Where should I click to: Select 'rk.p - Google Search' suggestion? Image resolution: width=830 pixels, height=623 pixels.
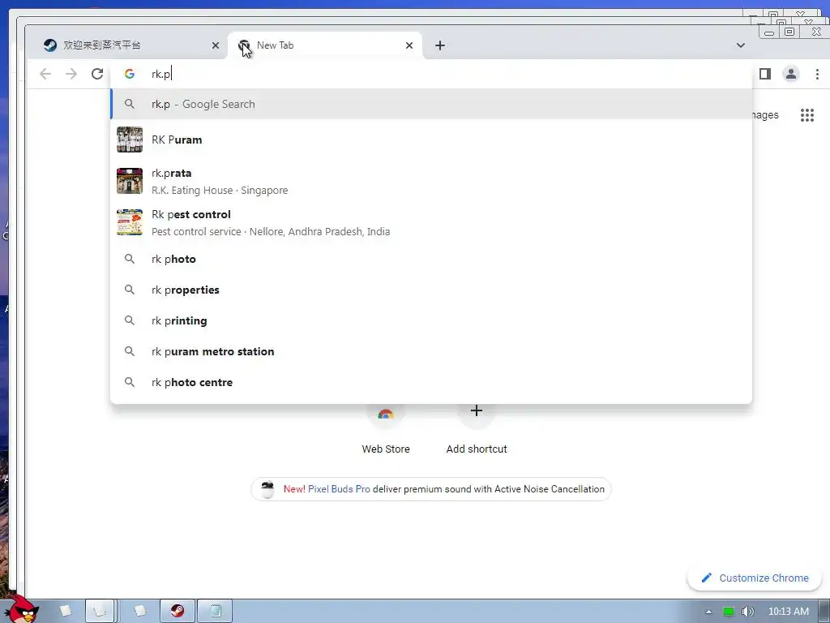pyautogui.click(x=431, y=104)
